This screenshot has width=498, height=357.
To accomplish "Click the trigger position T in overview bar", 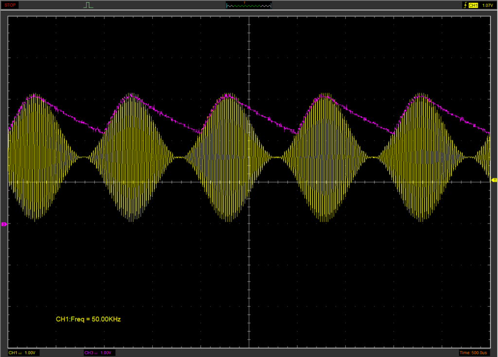I will 245,3.
